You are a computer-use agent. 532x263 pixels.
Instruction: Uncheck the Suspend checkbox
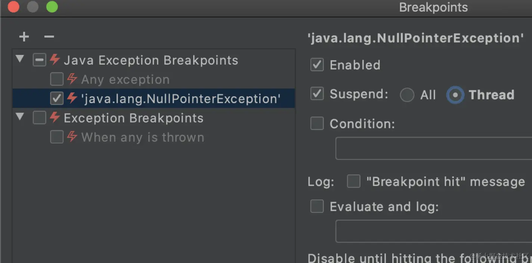pos(317,94)
